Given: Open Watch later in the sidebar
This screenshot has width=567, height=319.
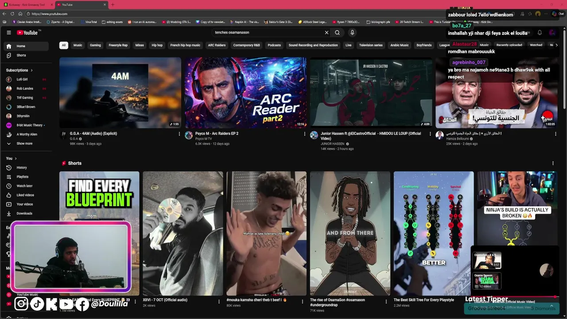Looking at the screenshot, I should [x=26, y=186].
